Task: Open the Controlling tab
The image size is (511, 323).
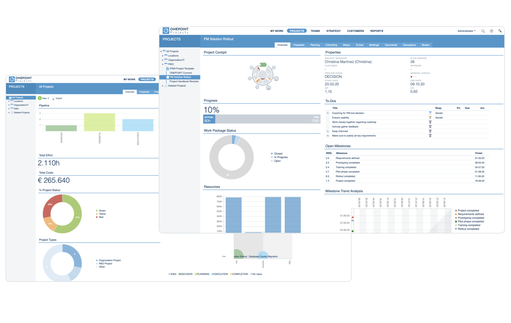Action: point(331,45)
